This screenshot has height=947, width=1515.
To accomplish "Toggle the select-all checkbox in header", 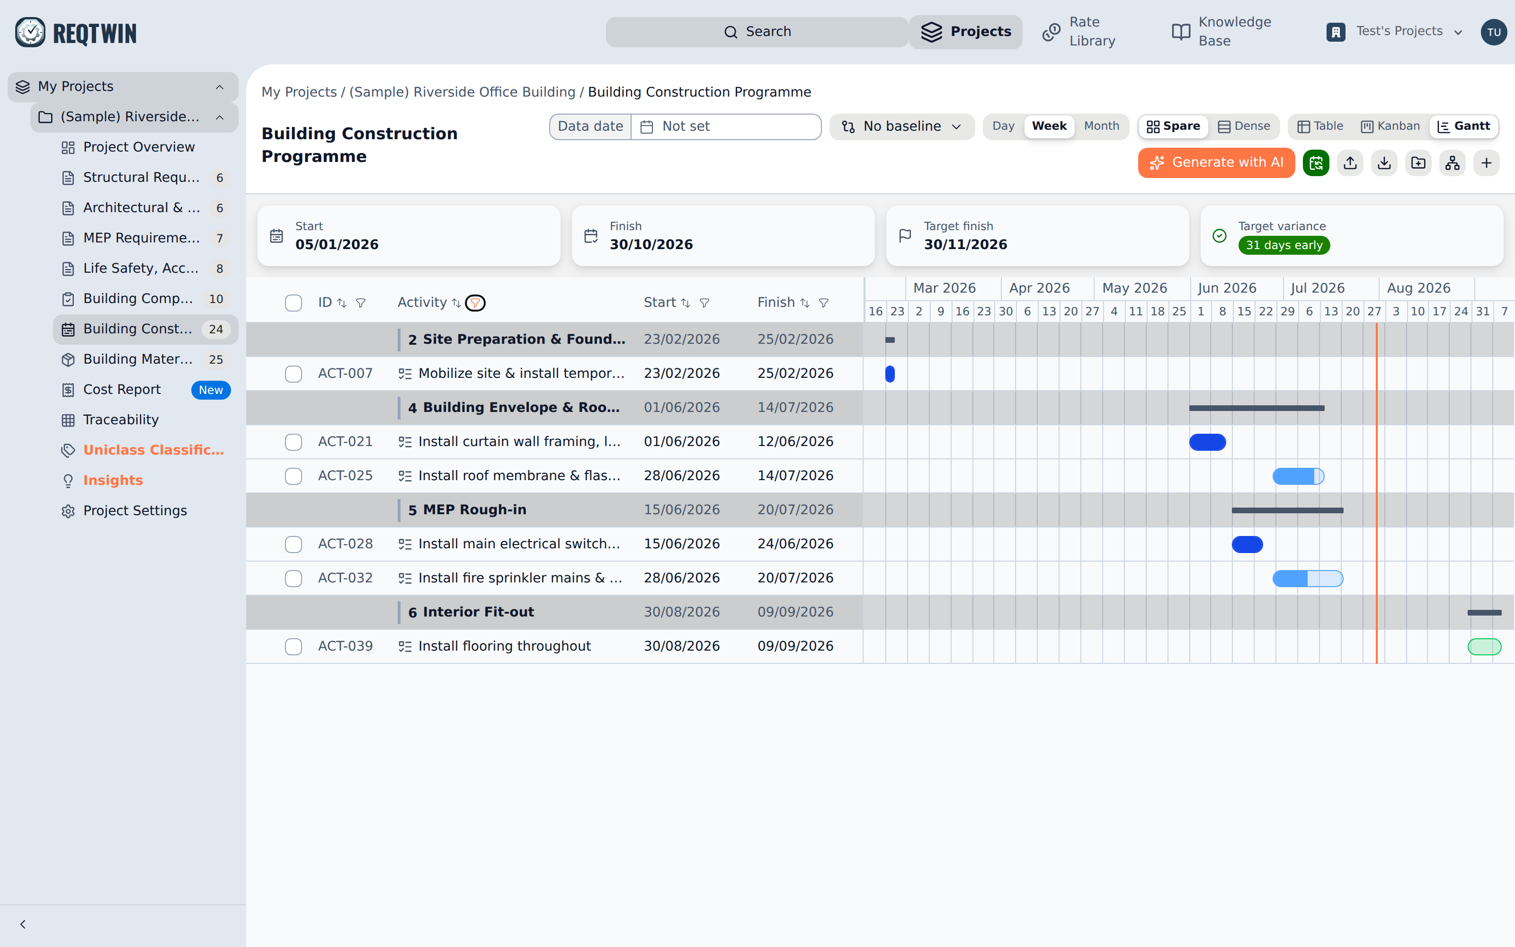I will [x=293, y=303].
